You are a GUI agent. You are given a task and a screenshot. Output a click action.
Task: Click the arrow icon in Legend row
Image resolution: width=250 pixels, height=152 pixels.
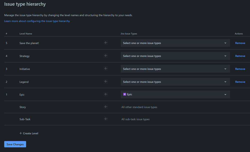(106, 81)
